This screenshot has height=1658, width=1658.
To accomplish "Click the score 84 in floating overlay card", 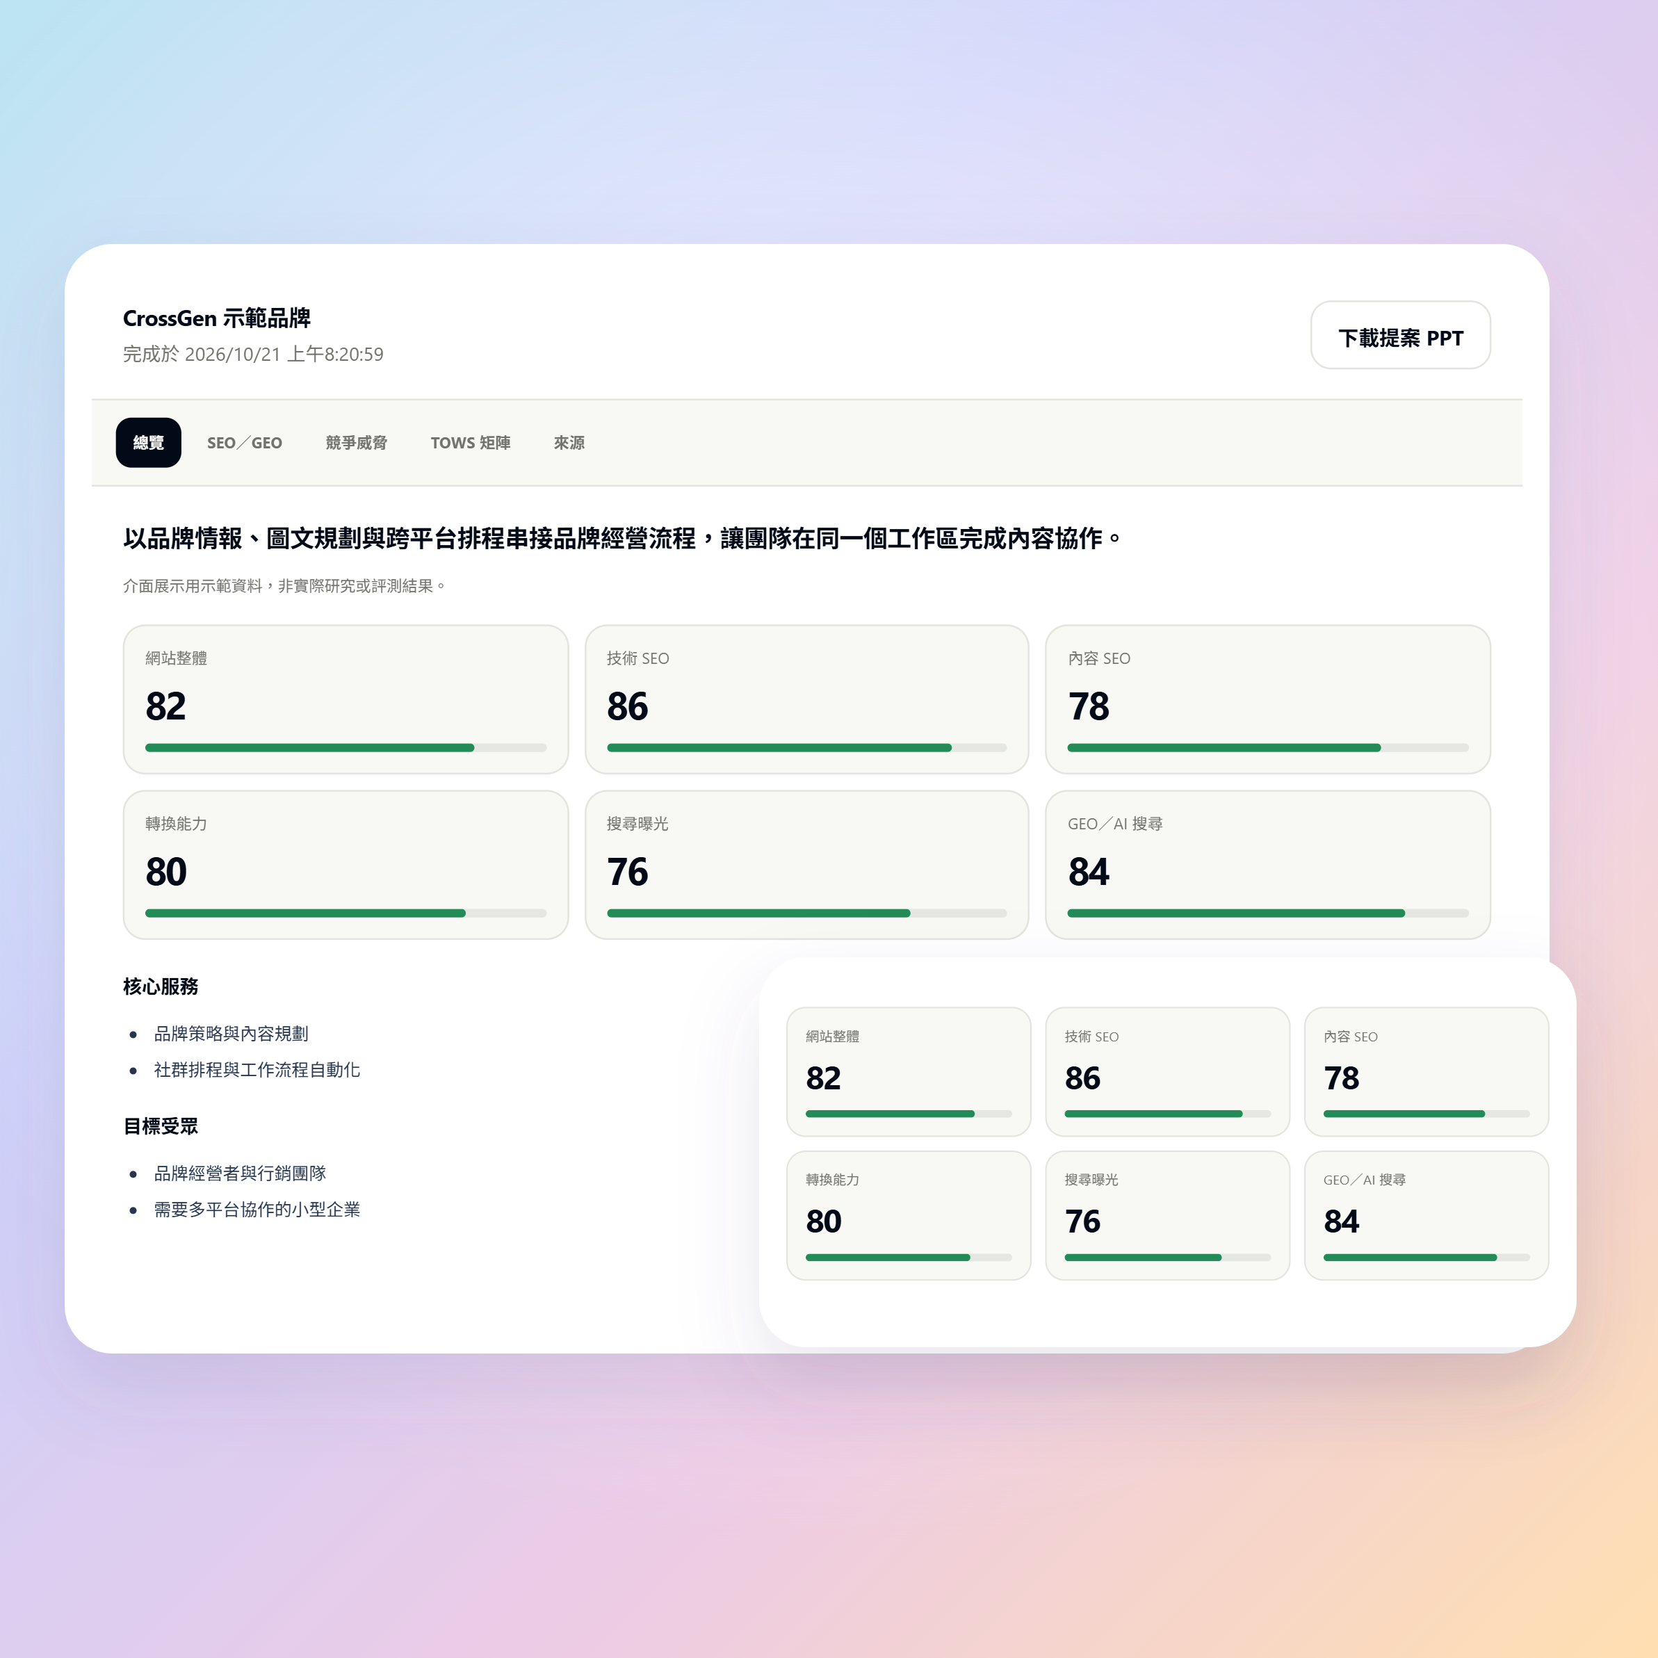I will point(1341,1221).
